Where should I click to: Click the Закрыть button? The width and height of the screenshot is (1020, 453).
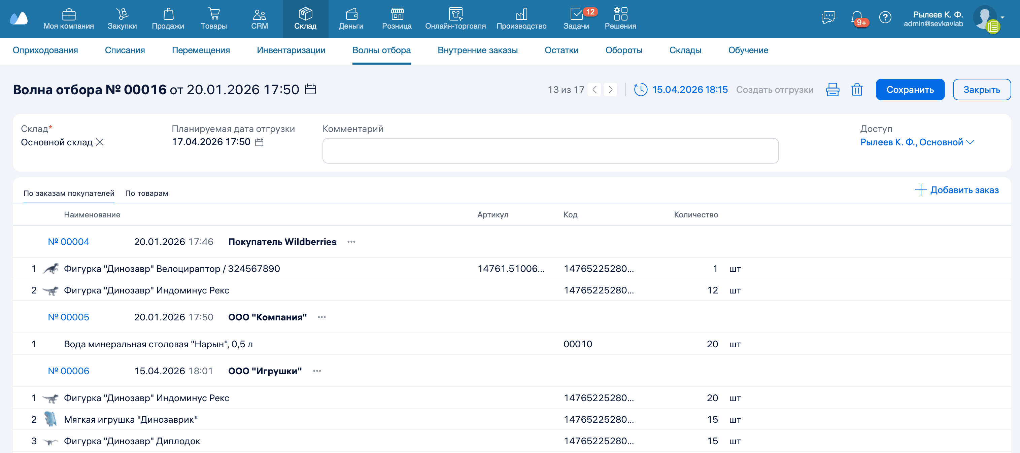(981, 90)
